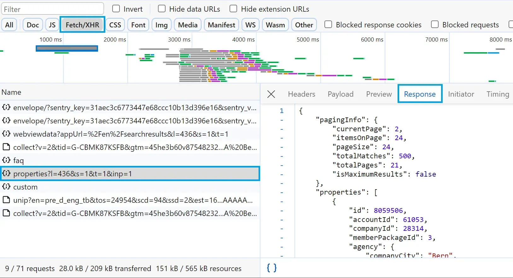513x278 pixels.
Task: Select the second envelope/?sentry_key request
Action: click(x=130, y=121)
